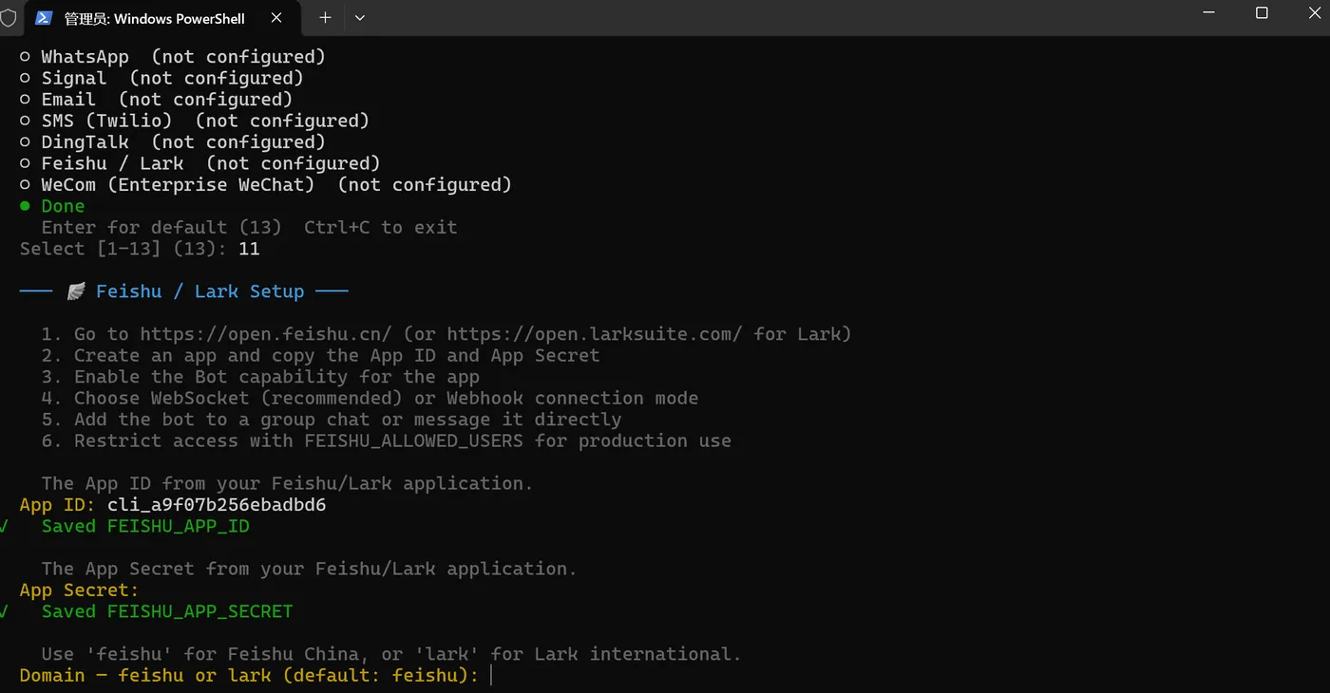This screenshot has height=693, width=1330.
Task: Maximize the terminal window
Action: 1262,13
